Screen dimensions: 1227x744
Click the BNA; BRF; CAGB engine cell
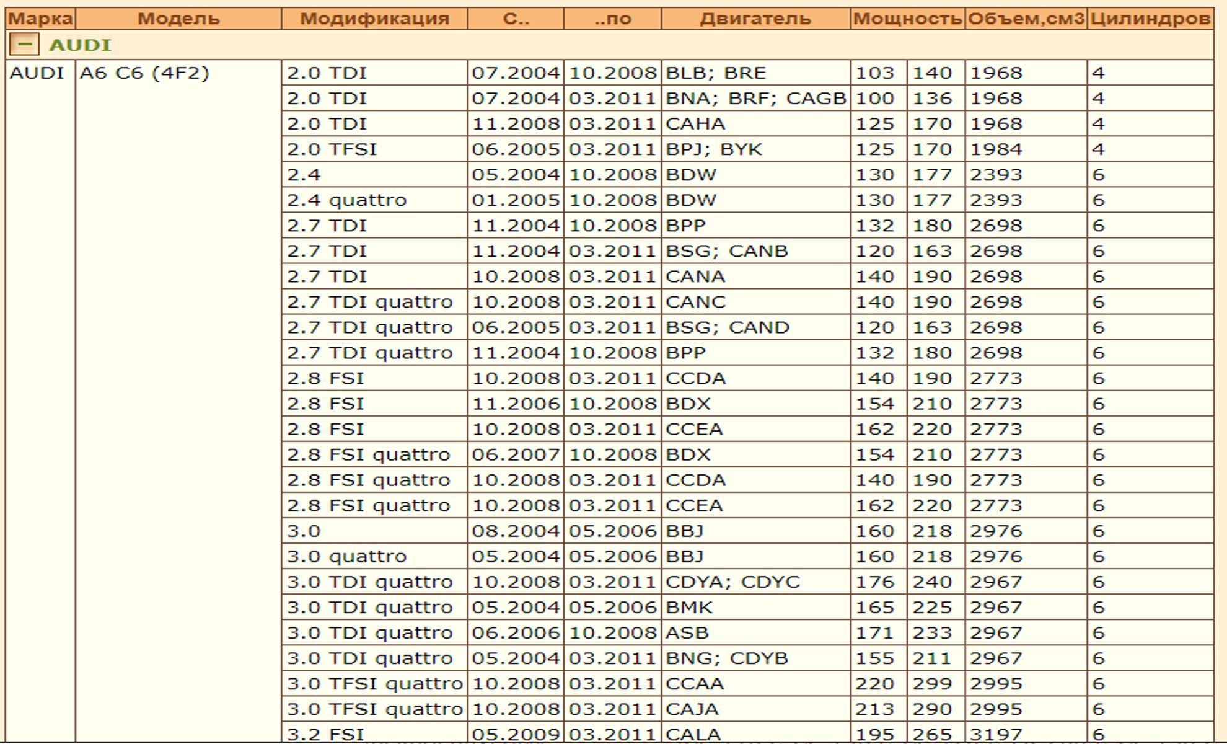755,99
